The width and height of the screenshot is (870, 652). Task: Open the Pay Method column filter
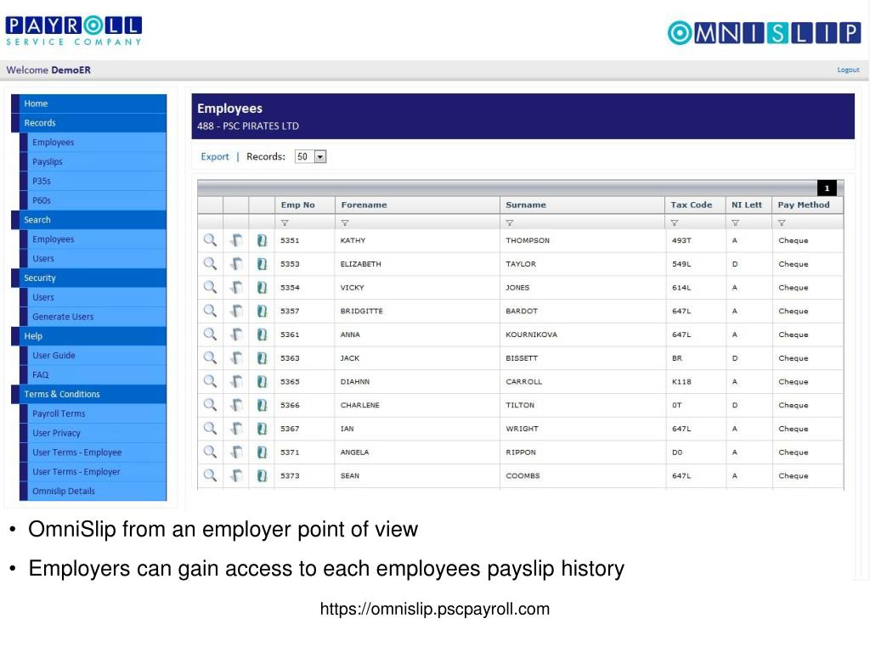point(782,223)
